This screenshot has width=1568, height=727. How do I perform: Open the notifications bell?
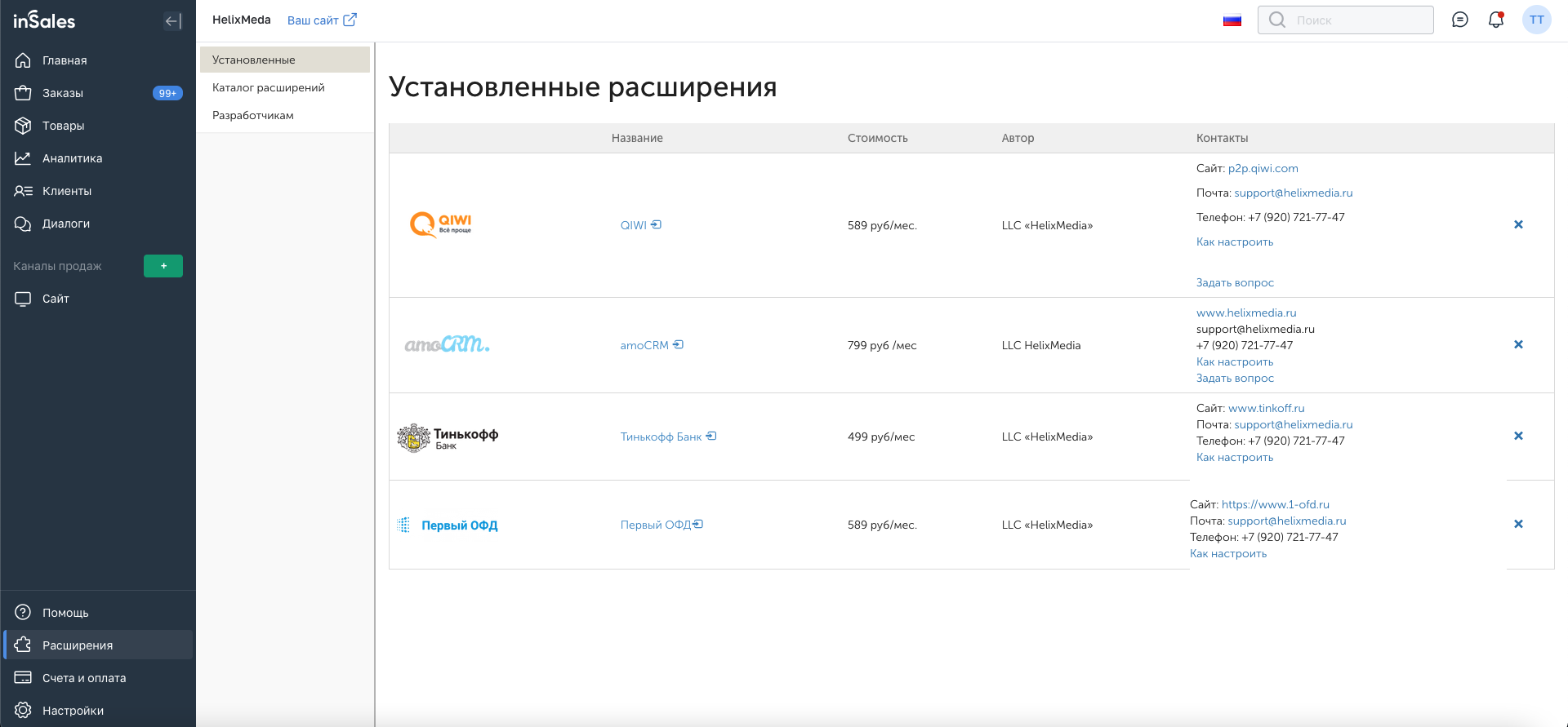pyautogui.click(x=1496, y=20)
